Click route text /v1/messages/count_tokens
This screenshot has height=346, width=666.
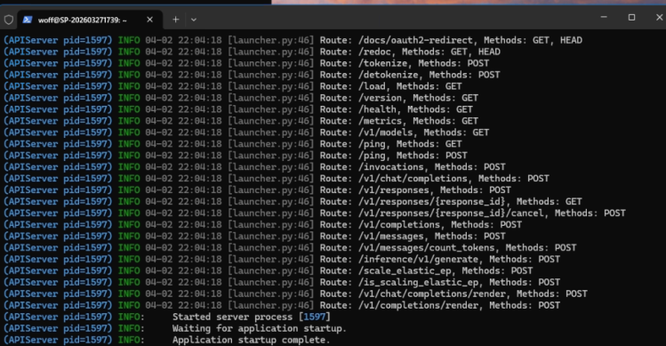point(426,247)
